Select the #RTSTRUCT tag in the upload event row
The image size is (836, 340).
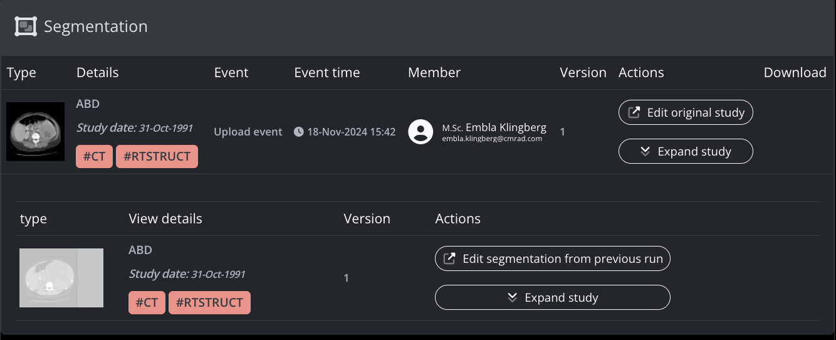coord(157,157)
